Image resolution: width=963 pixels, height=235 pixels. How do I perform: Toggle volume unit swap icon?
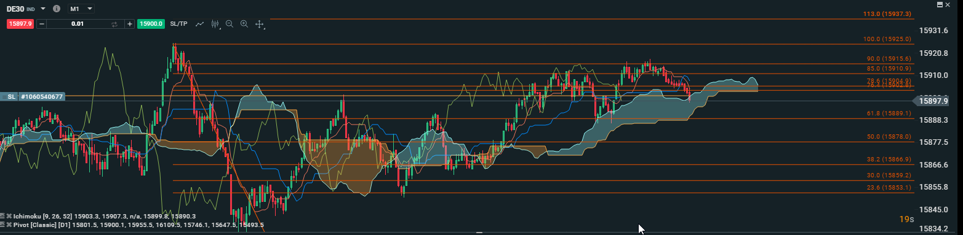(114, 24)
